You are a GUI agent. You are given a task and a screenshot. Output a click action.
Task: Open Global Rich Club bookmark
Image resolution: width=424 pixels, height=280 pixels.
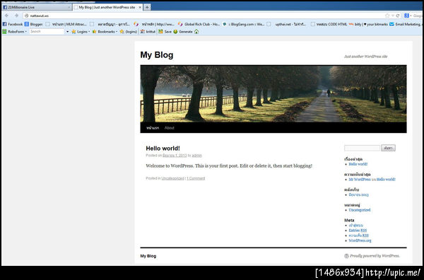coord(199,24)
